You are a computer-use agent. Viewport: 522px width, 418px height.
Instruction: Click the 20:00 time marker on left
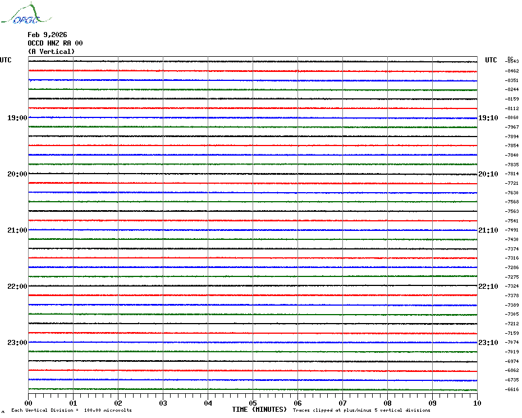17,174
